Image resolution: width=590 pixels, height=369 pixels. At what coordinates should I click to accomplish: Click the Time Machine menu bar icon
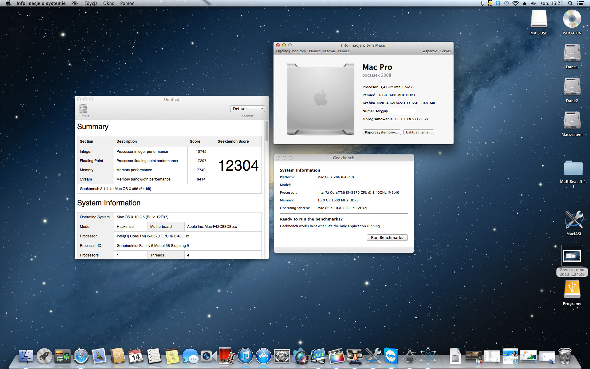point(506,3)
